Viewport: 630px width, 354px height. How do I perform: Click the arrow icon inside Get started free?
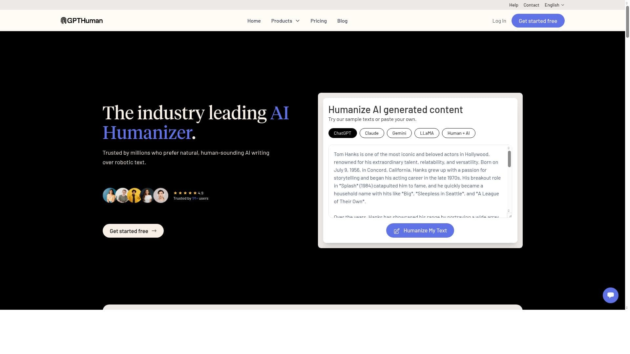pos(154,231)
